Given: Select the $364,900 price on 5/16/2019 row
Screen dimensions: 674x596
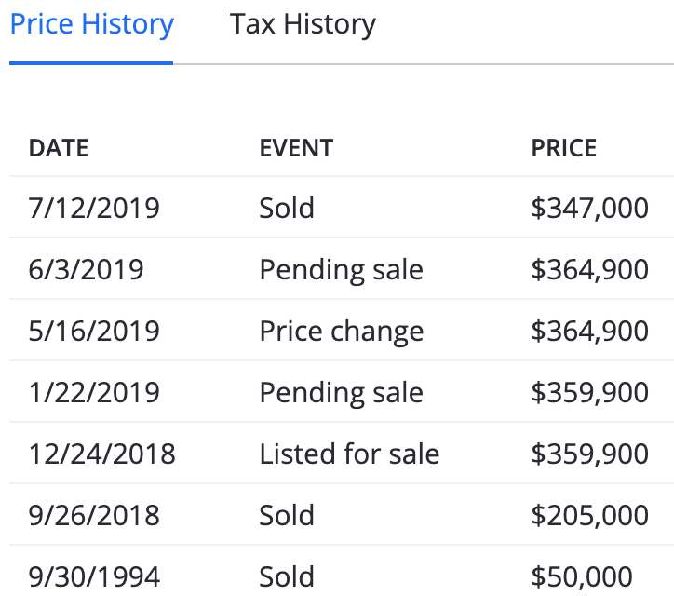Looking at the screenshot, I should [590, 332].
